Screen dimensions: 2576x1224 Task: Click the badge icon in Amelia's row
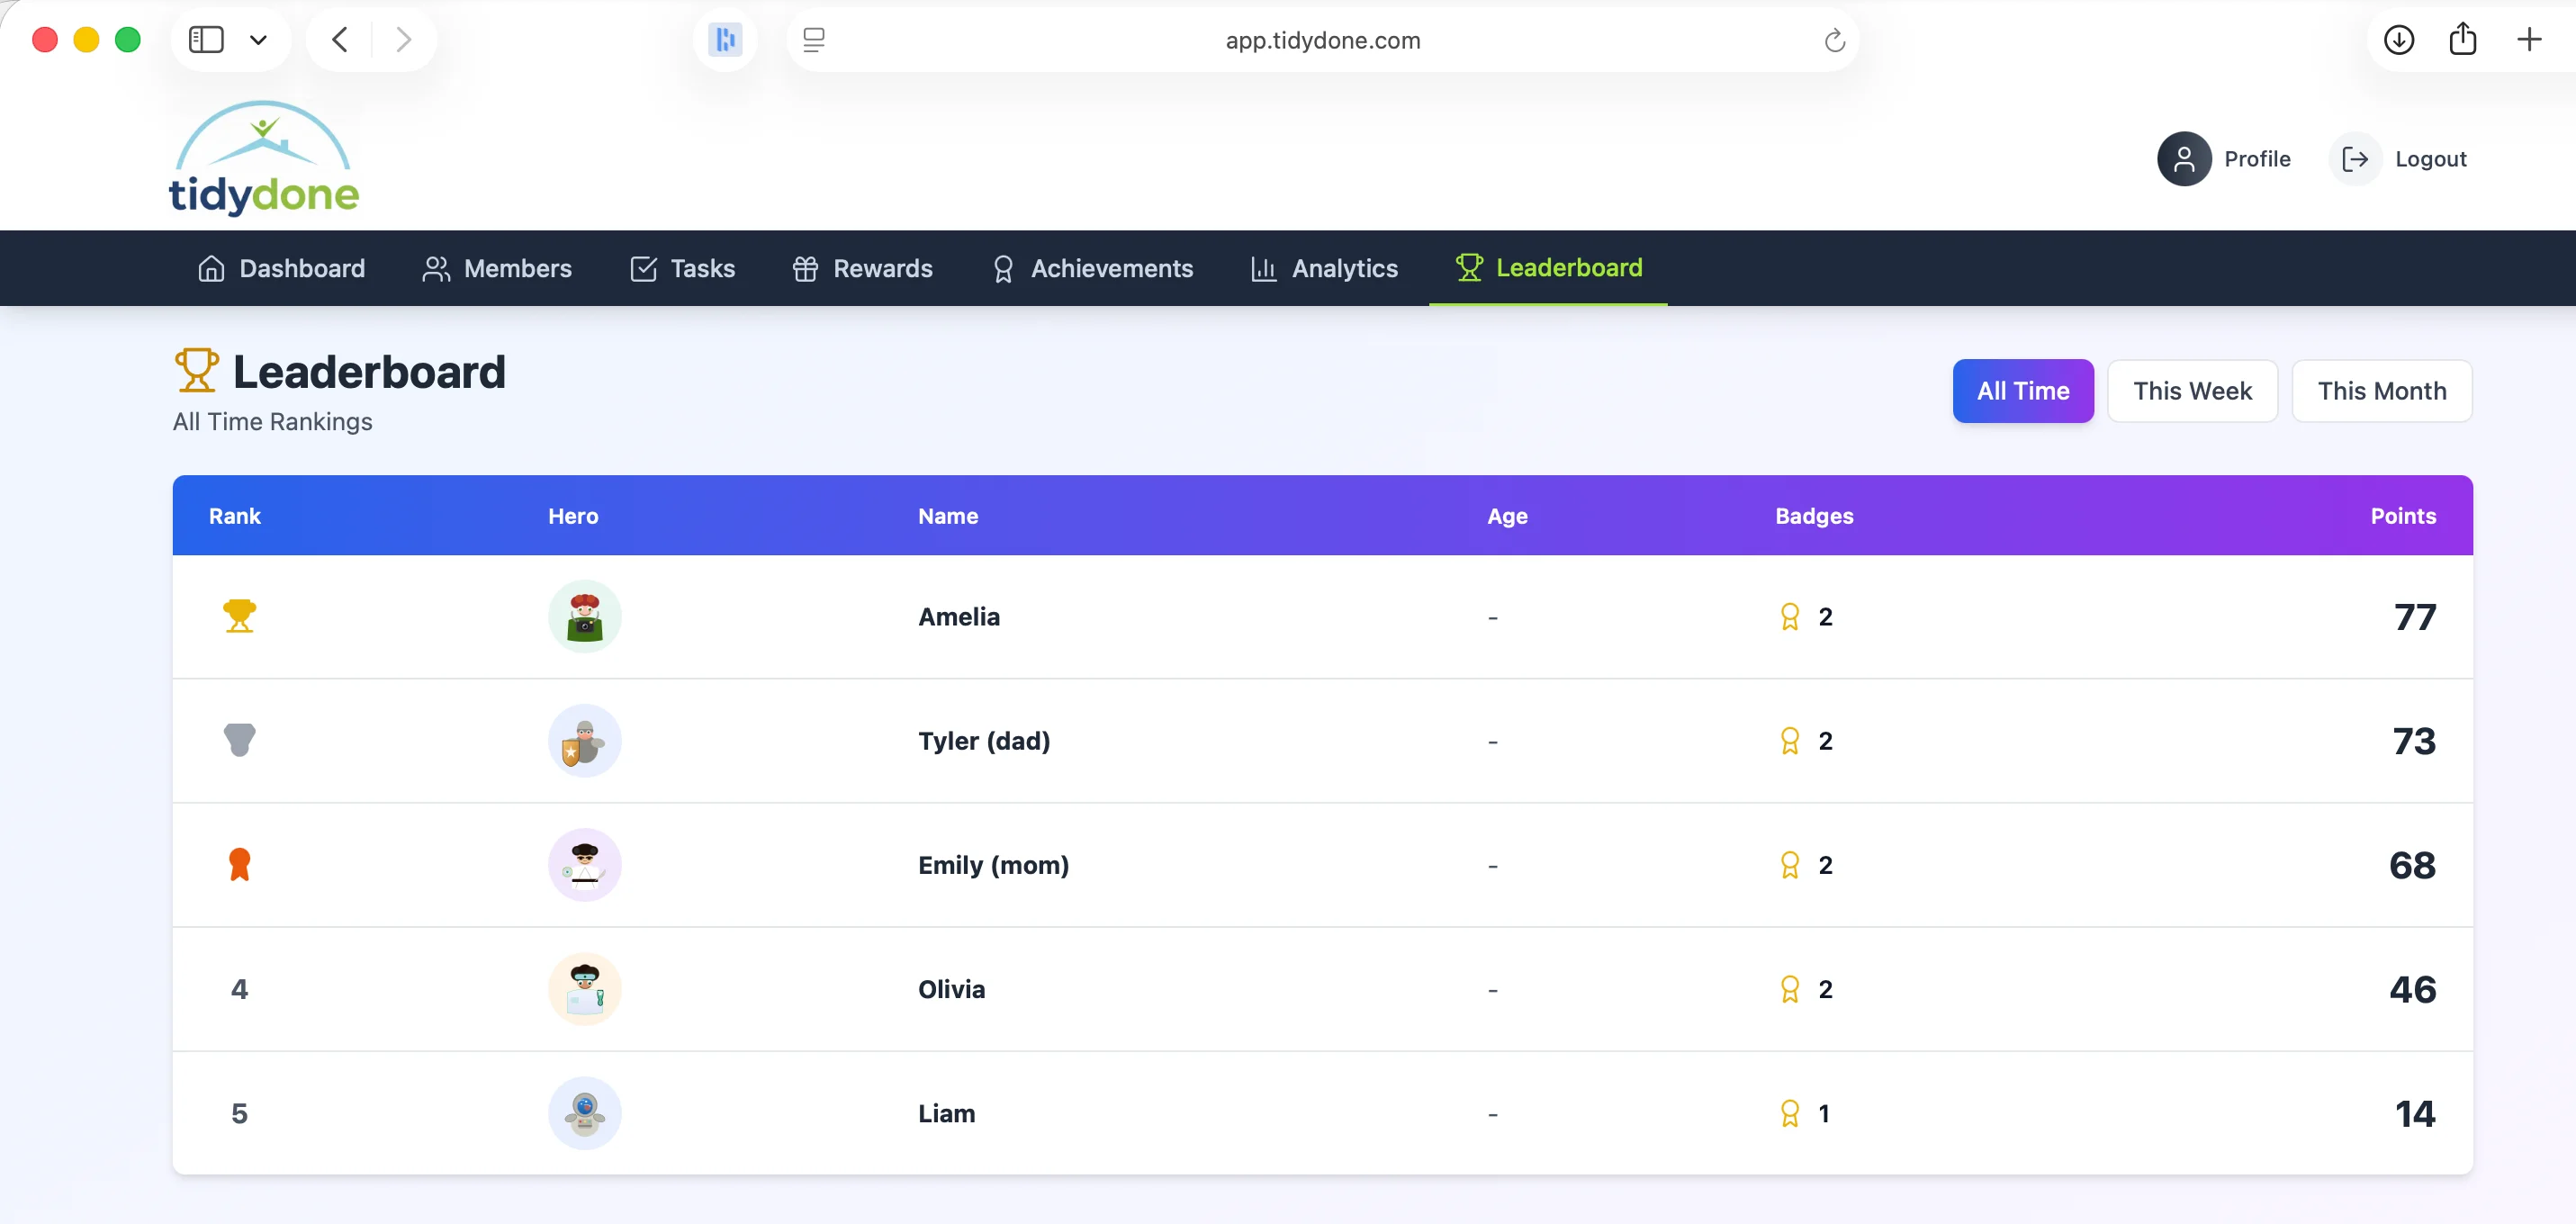click(1790, 617)
